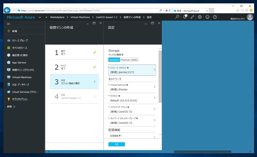Image resolution: width=257 pixels, height=157 pixels.
Task: Expand 参照 browse menu
Action: (x=11, y=107)
